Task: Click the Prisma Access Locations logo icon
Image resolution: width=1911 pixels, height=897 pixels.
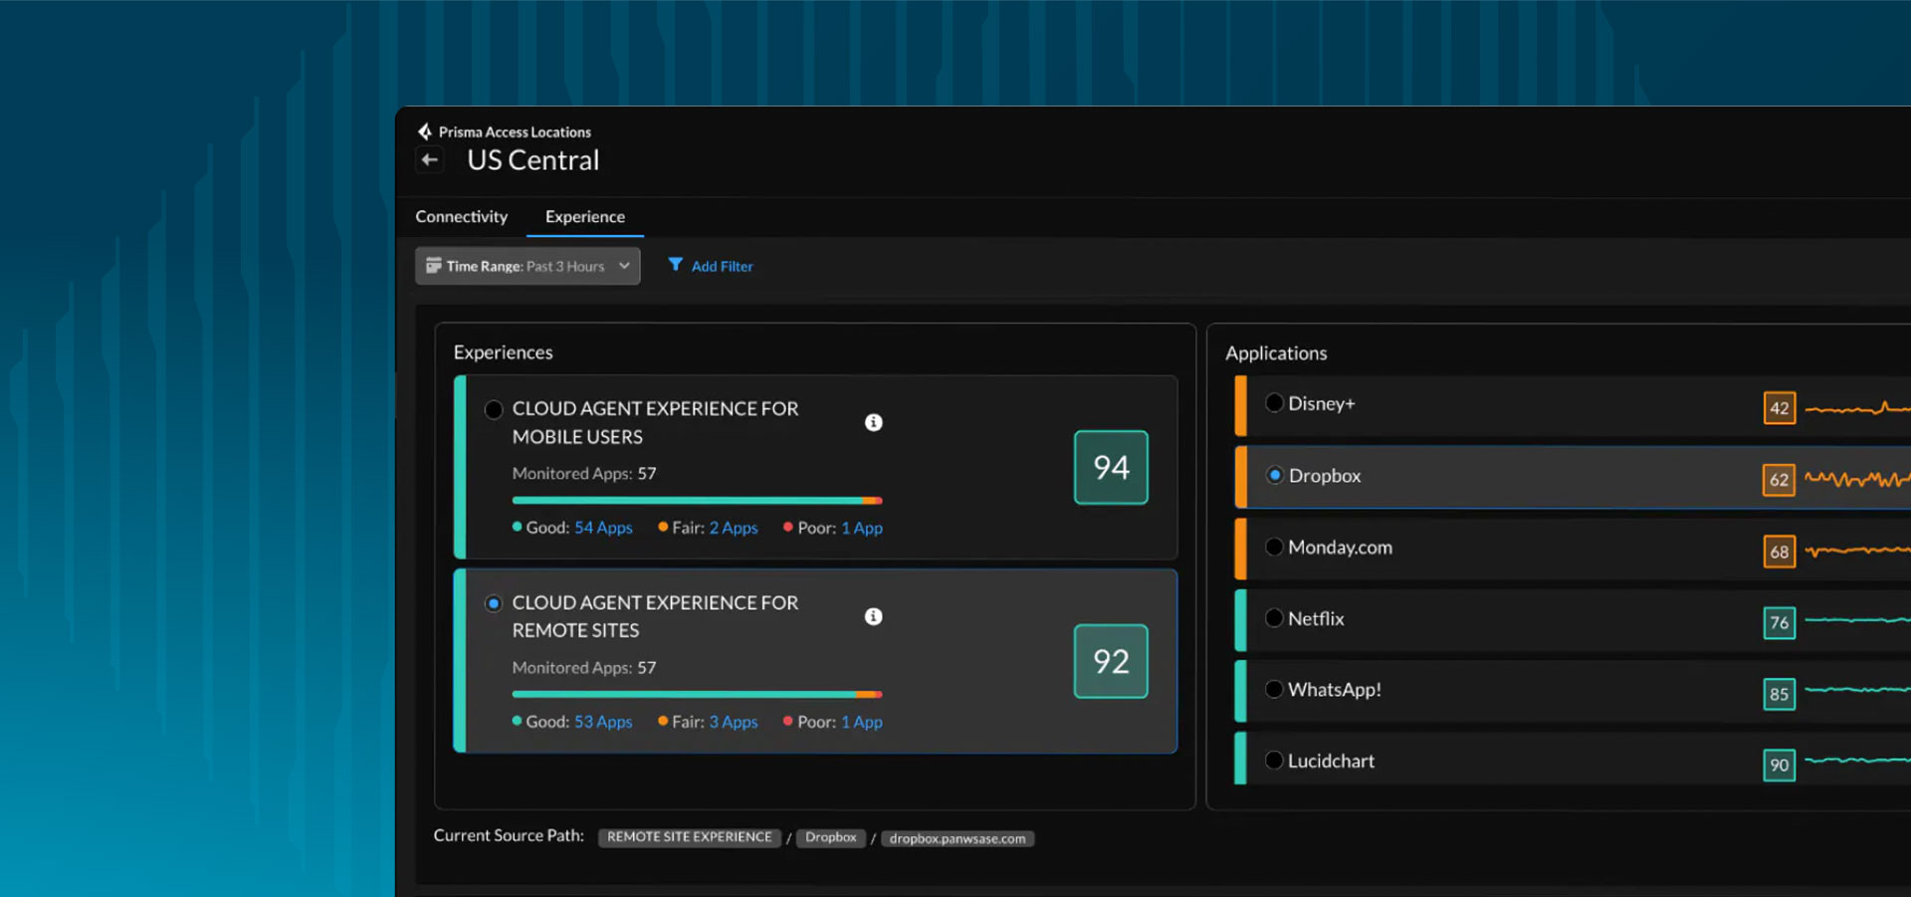Action: pos(425,130)
